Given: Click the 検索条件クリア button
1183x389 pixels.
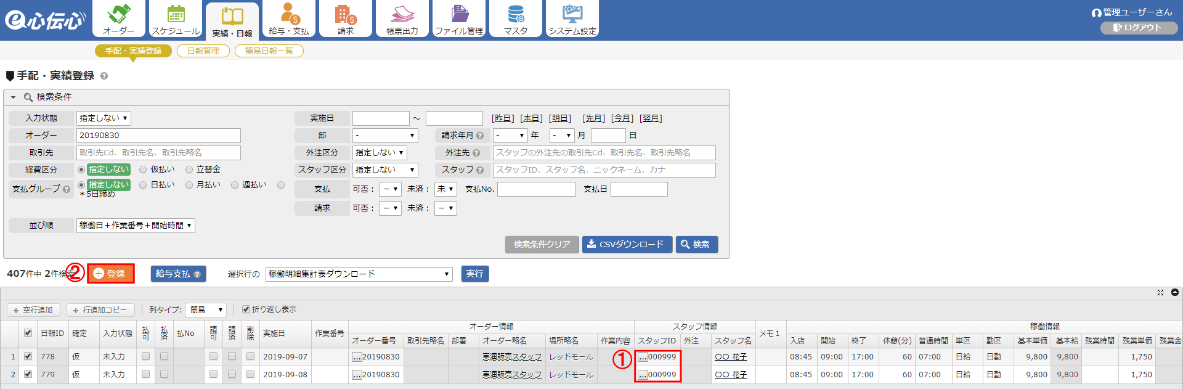Looking at the screenshot, I should click(x=542, y=245).
